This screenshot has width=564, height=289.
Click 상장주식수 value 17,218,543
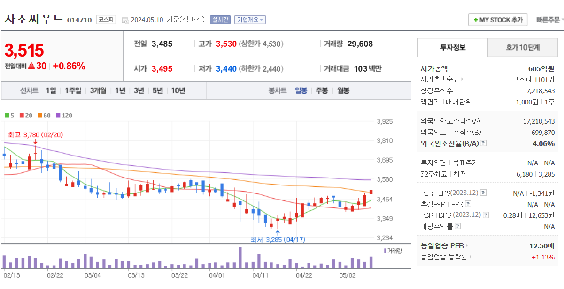[539, 90]
